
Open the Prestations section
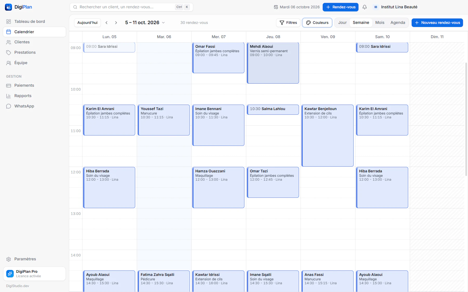click(x=34, y=52)
